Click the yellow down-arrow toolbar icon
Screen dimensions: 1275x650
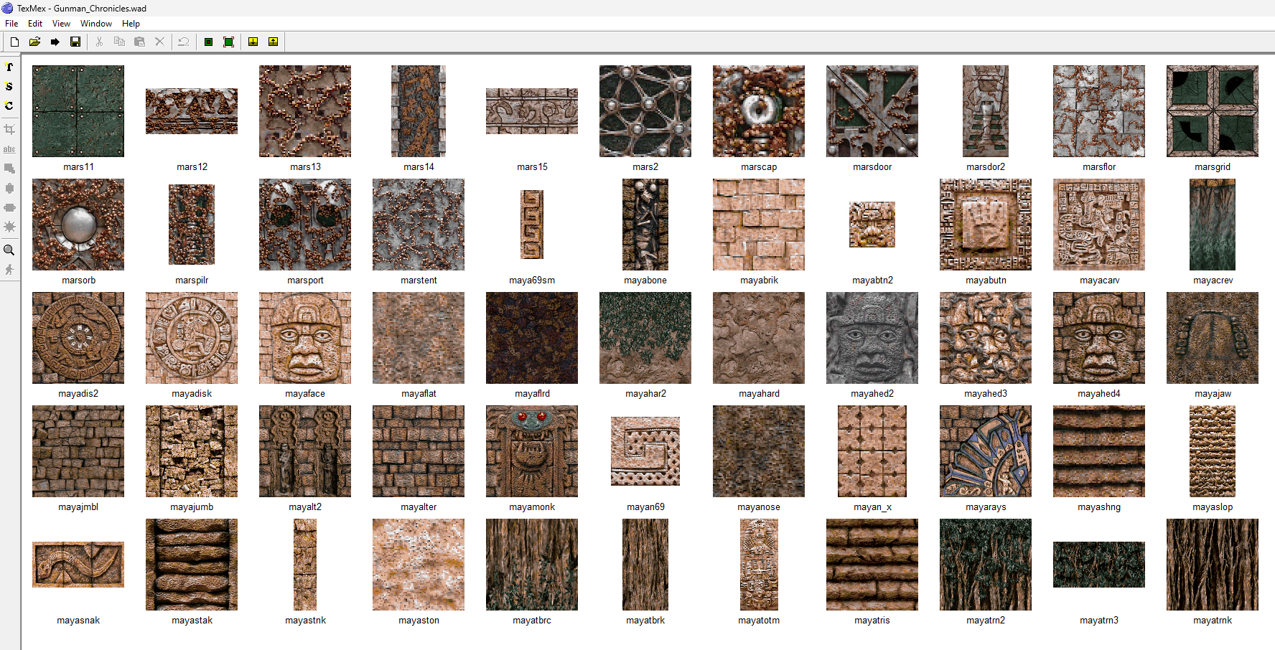tap(253, 42)
